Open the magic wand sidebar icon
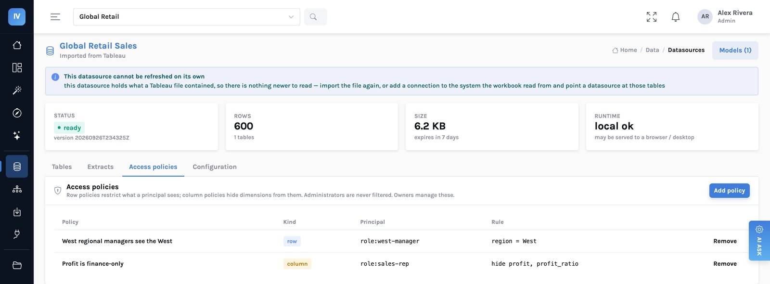 (17, 90)
